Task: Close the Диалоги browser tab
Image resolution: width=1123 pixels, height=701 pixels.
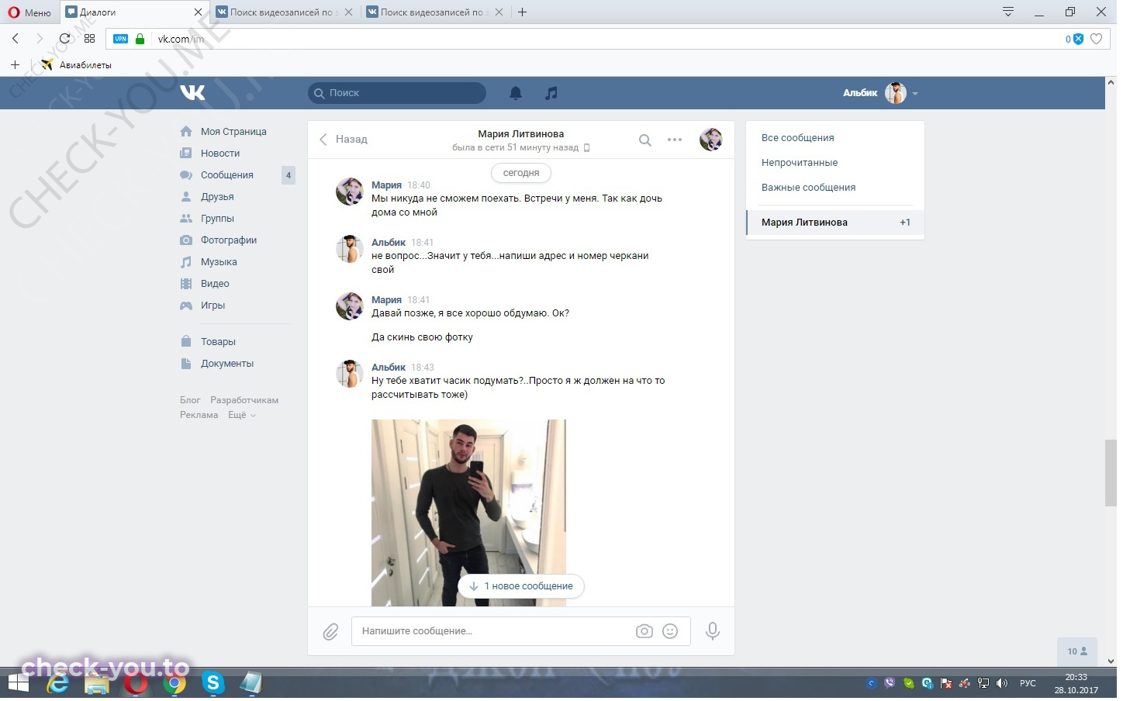Action: tap(198, 12)
